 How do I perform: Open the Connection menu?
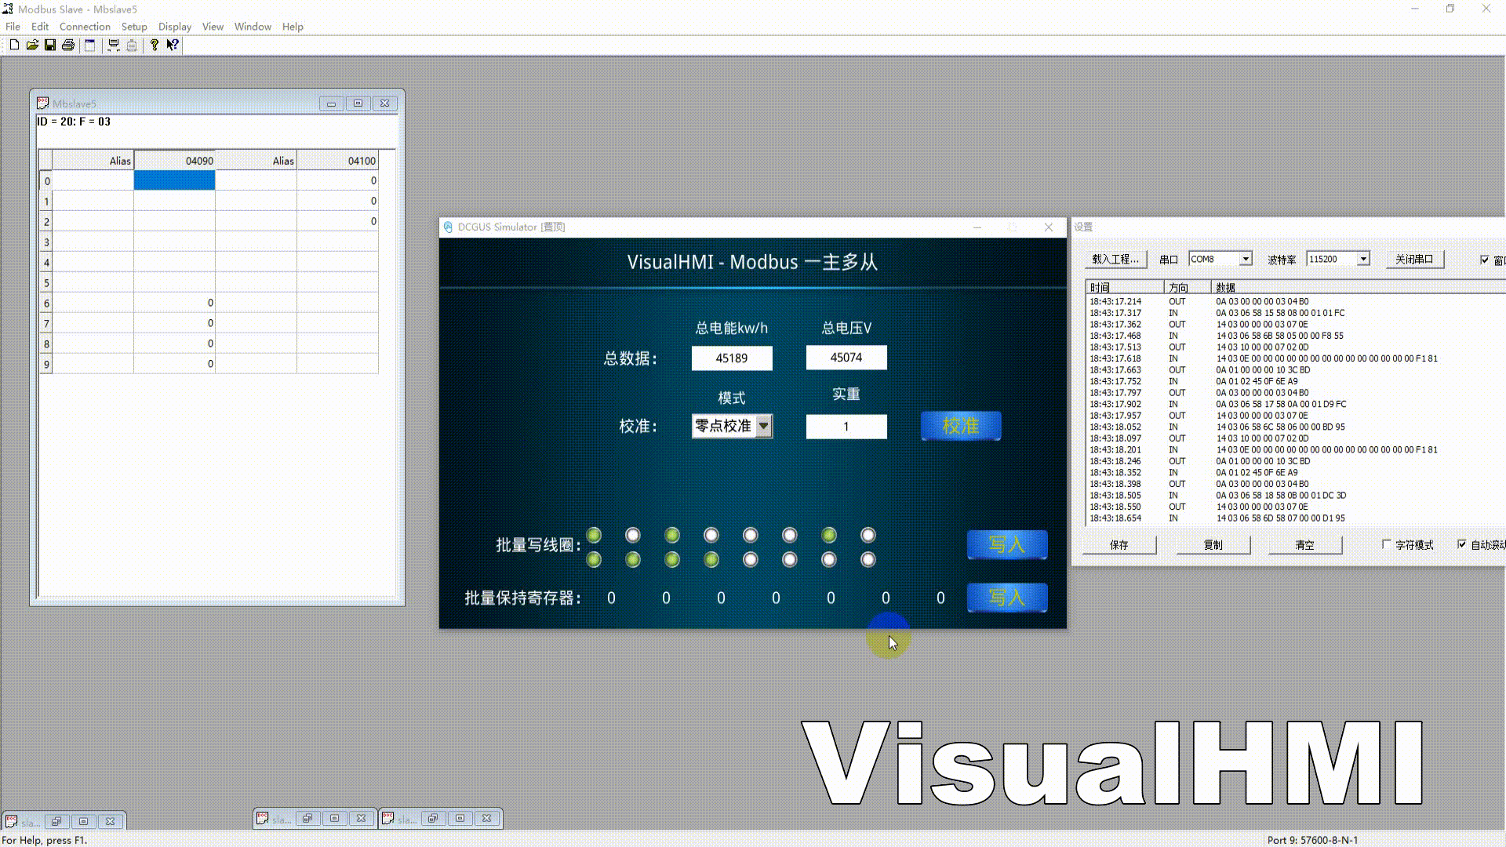pos(85,27)
